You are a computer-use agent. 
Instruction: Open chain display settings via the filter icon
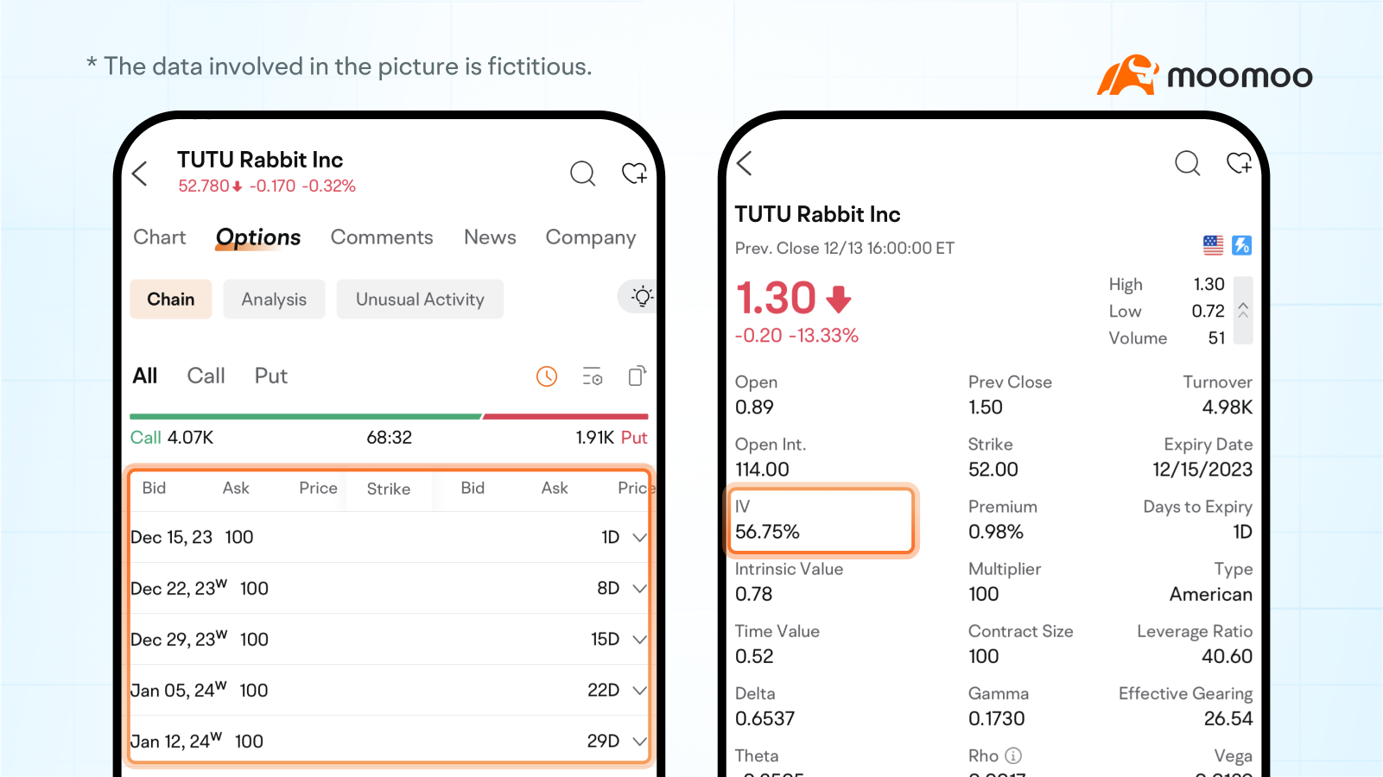click(592, 376)
